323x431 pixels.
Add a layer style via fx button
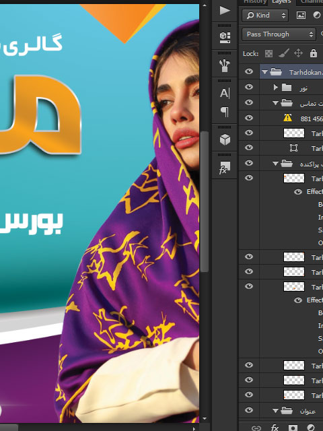click(275, 428)
